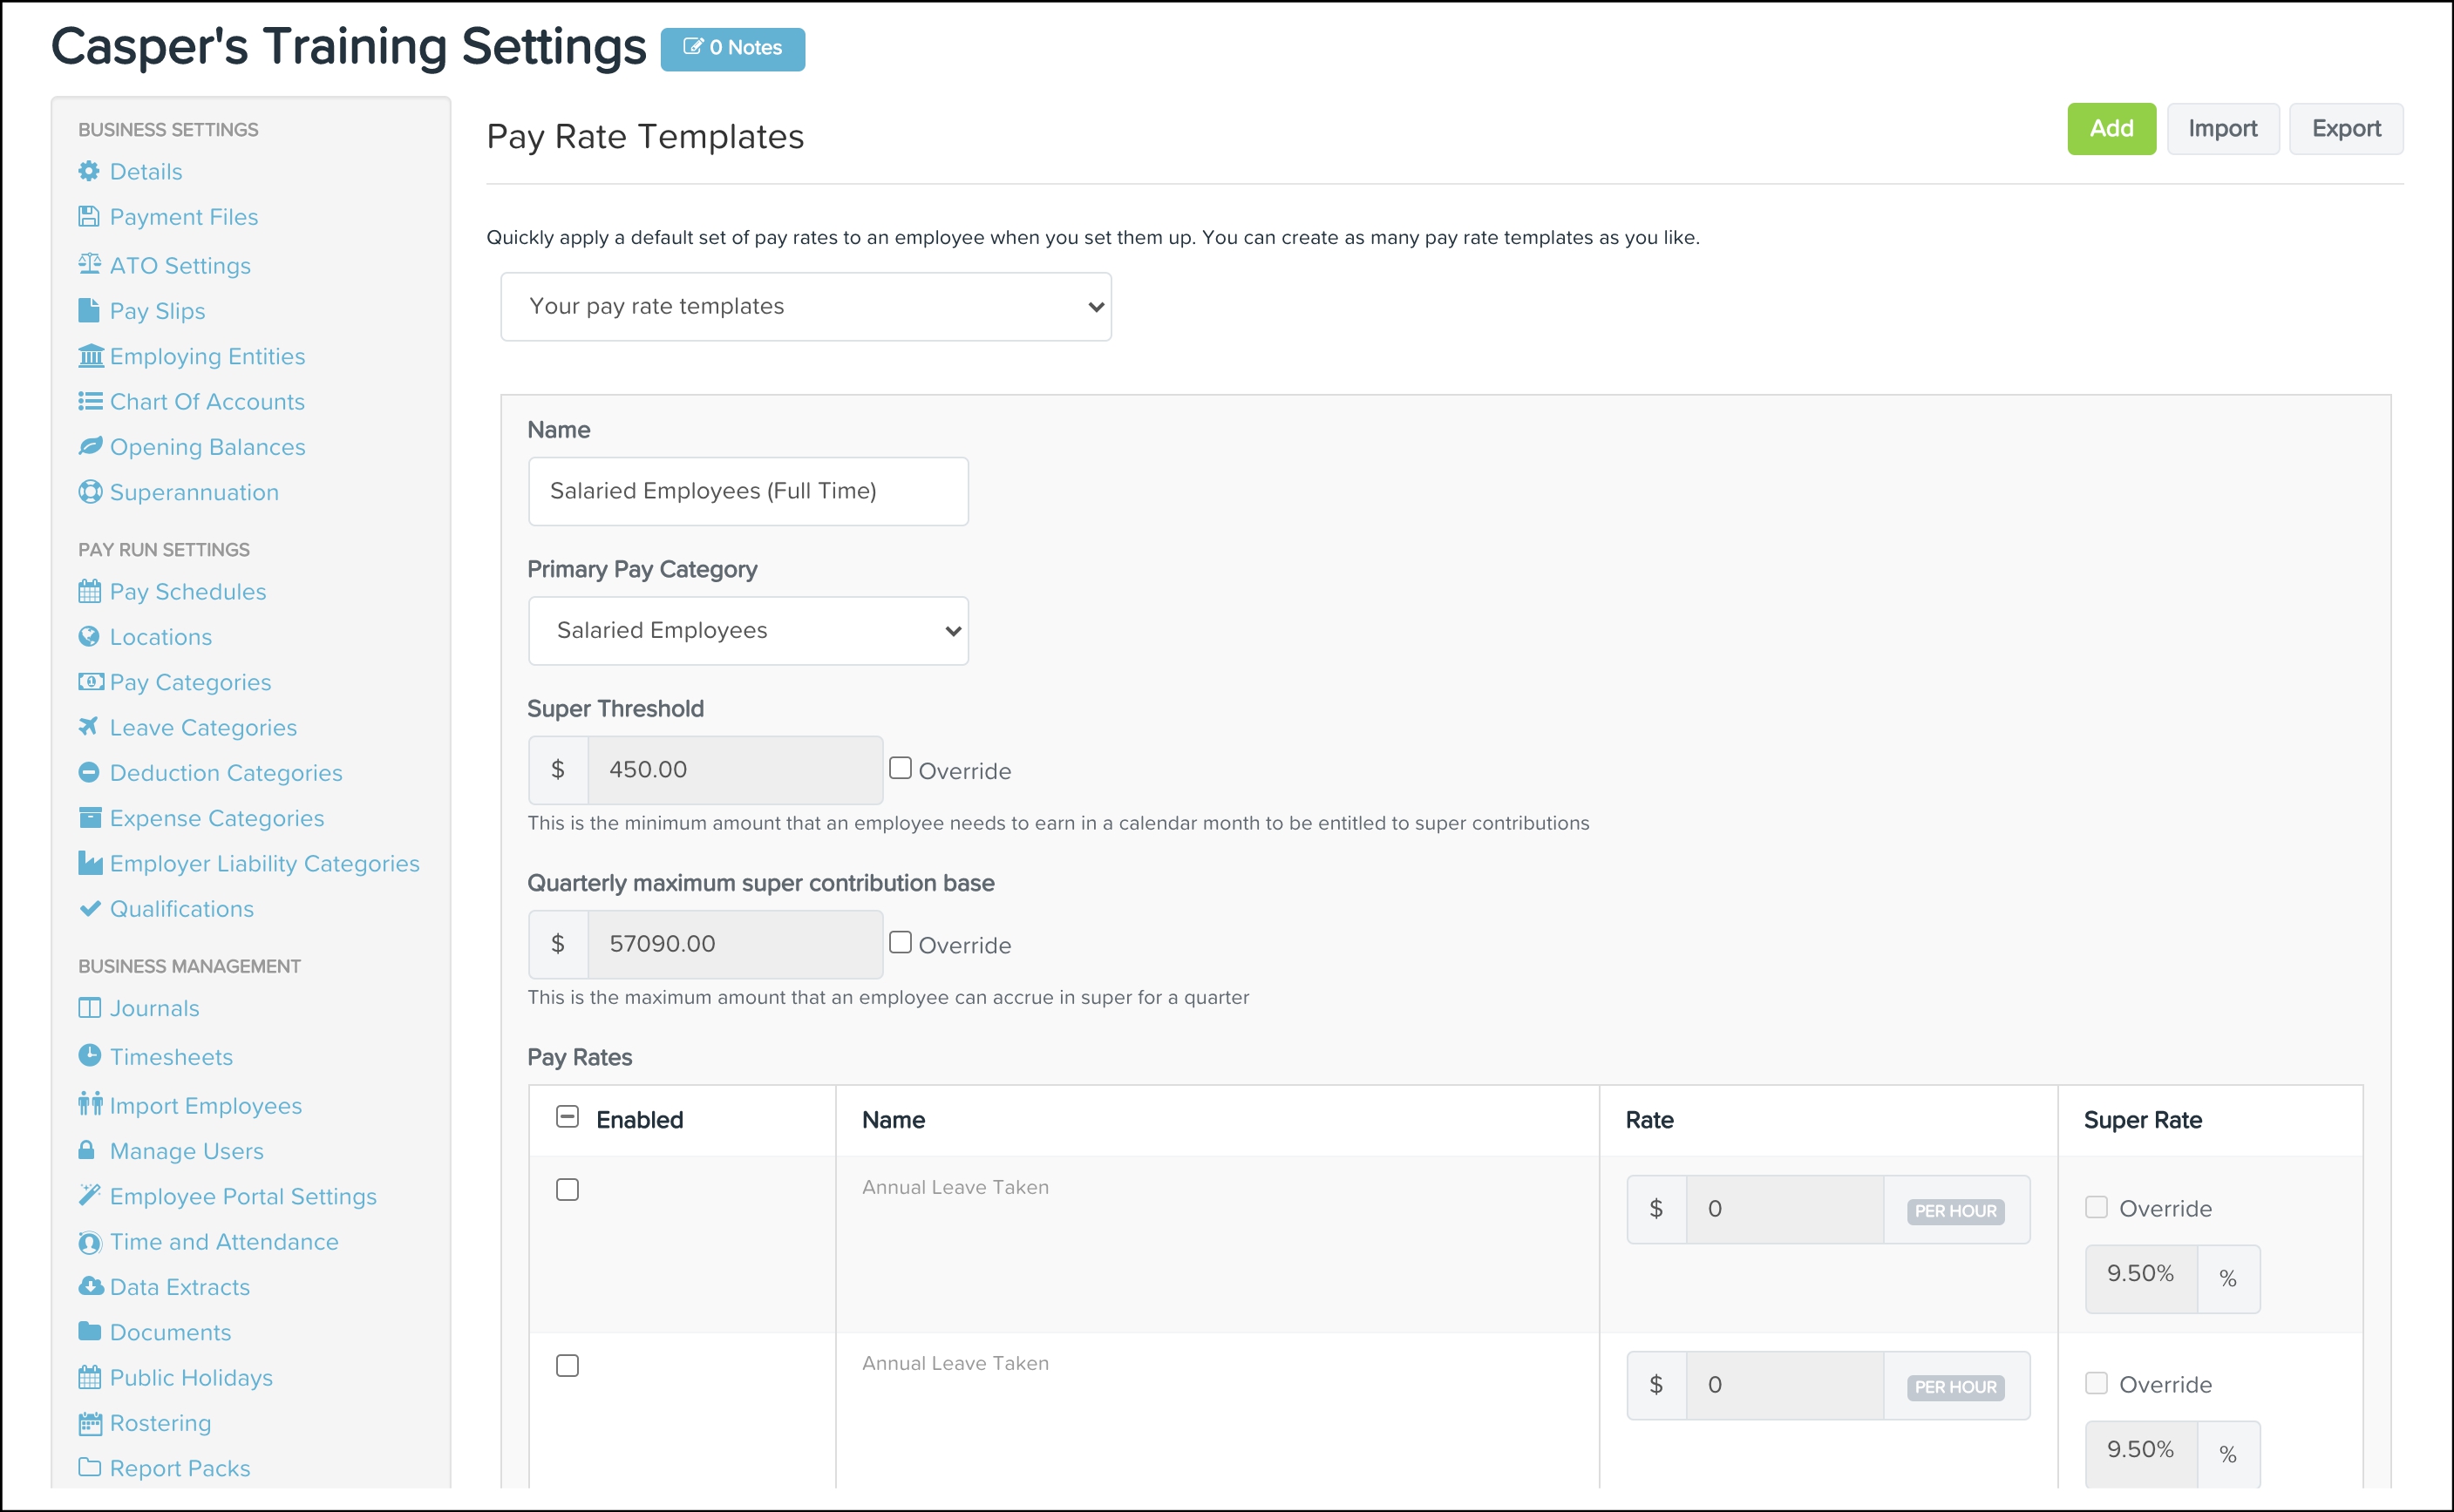Click the gear icon beside Details

click(89, 171)
